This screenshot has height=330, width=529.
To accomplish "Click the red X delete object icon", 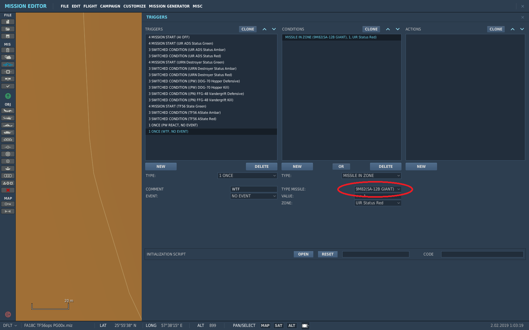I will pyautogui.click(x=8, y=190).
